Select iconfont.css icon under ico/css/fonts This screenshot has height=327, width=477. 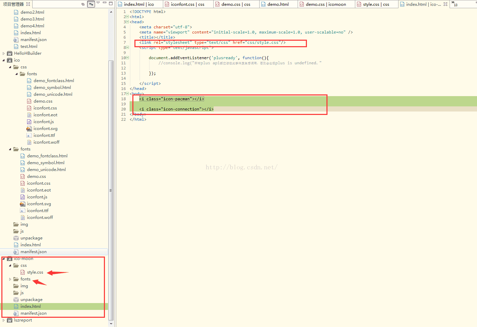pos(29,108)
